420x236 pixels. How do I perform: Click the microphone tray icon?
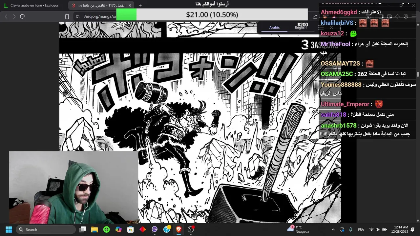tap(350, 229)
